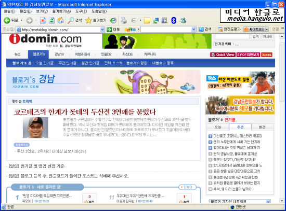This screenshot has height=211, width=286.
Task: Click the baseball player article thumbnail
Action: [x=35, y=128]
